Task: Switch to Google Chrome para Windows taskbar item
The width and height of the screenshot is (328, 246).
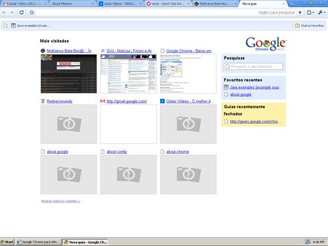Action: pyautogui.click(x=39, y=242)
